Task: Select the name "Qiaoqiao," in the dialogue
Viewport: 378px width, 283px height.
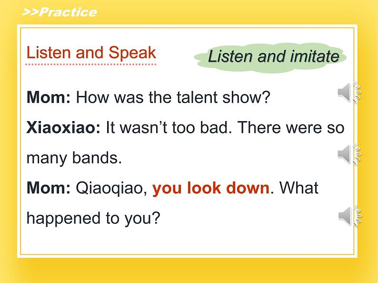Action: [x=111, y=188]
